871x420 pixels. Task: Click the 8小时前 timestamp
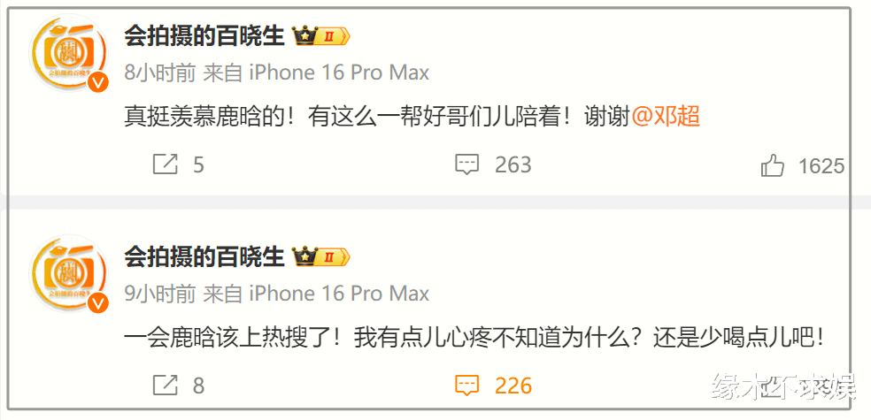click(x=160, y=73)
